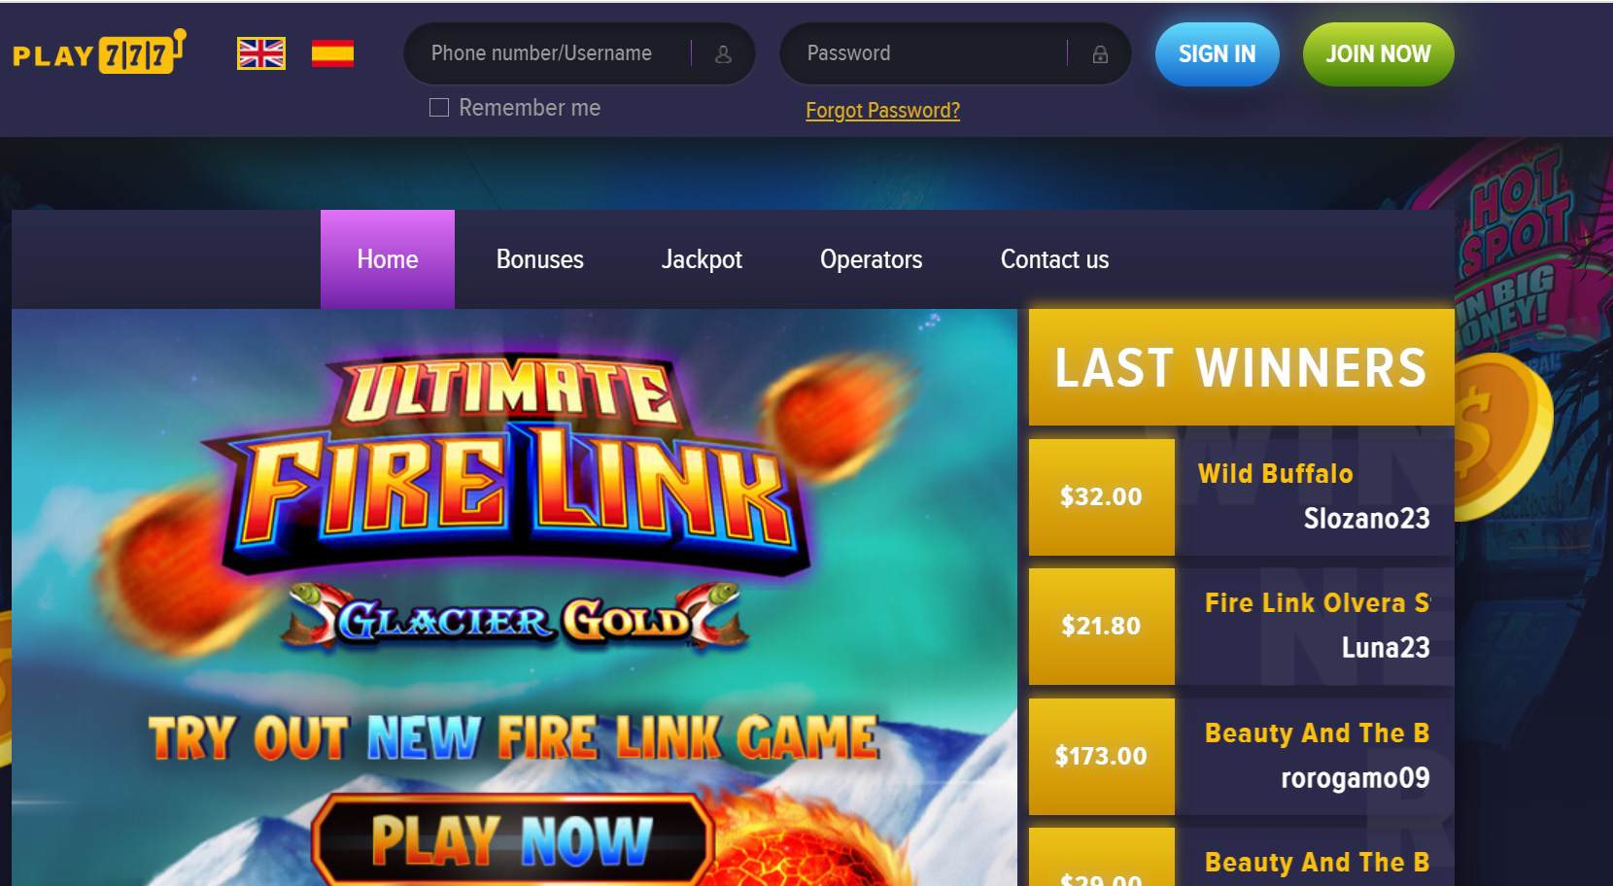The image size is (1613, 886).
Task: Open the Operators section
Action: 872,259
